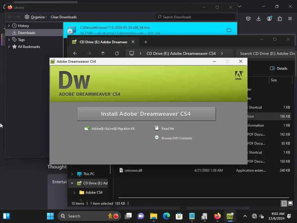This screenshot has width=297, height=223.
Task: Close the CD Drive (E:) Explorer tab
Action: tap(133, 42)
